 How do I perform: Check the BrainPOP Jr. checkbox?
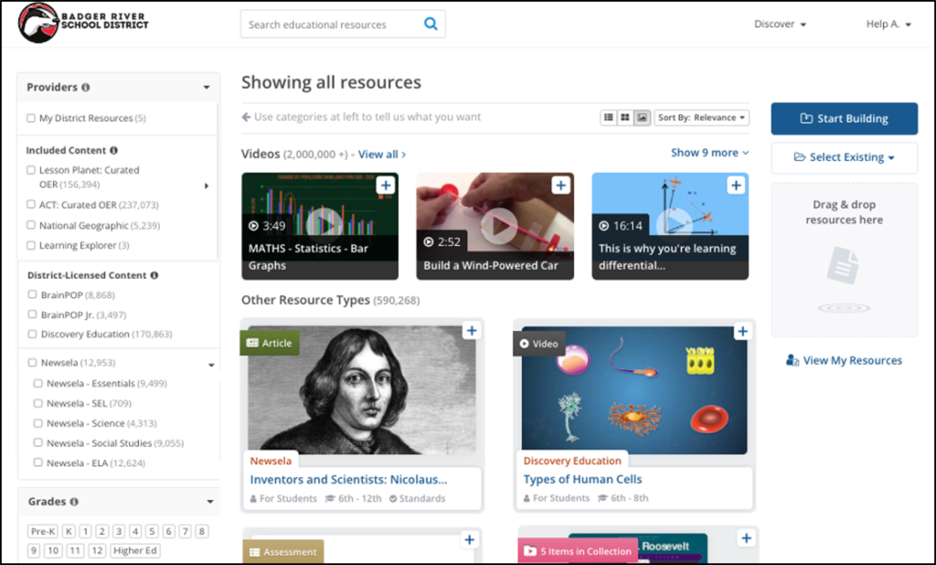coord(32,314)
